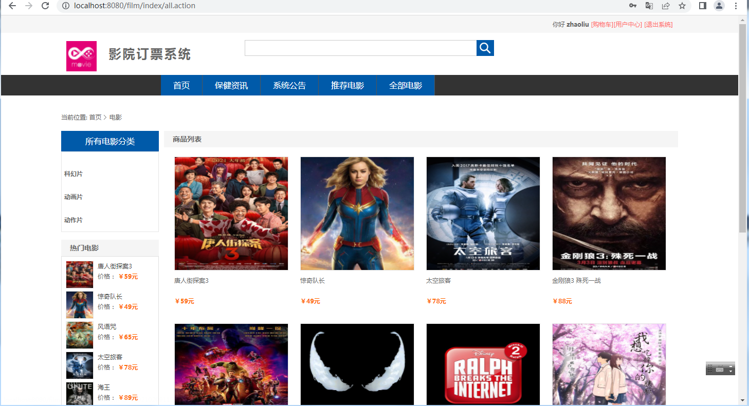Click the blue search magnifier button
The image size is (749, 406).
click(x=485, y=48)
